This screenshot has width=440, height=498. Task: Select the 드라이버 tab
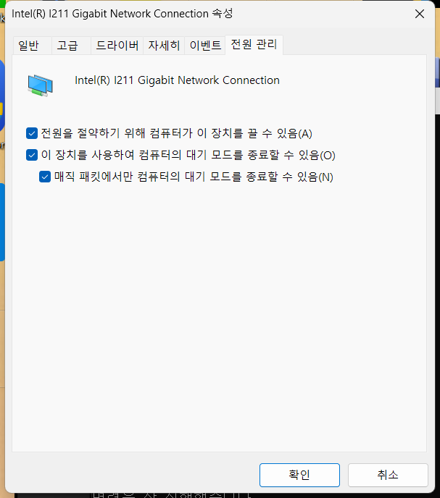(117, 46)
